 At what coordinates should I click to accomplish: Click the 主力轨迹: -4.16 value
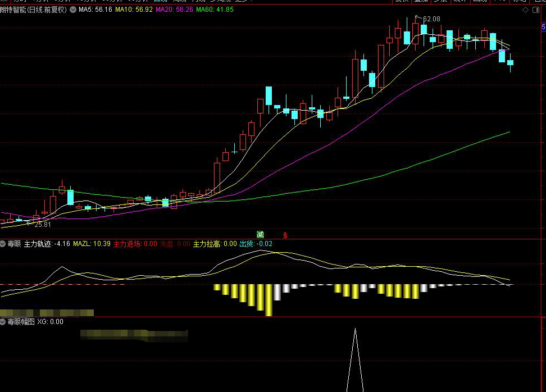(x=47, y=244)
